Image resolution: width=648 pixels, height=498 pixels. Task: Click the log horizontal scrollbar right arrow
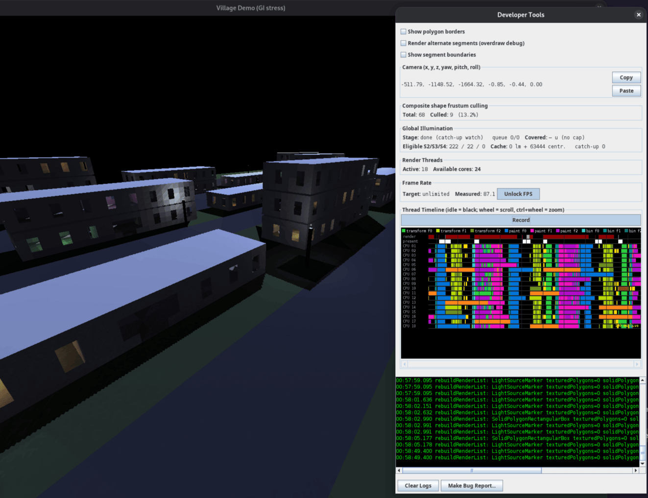pyautogui.click(x=636, y=470)
